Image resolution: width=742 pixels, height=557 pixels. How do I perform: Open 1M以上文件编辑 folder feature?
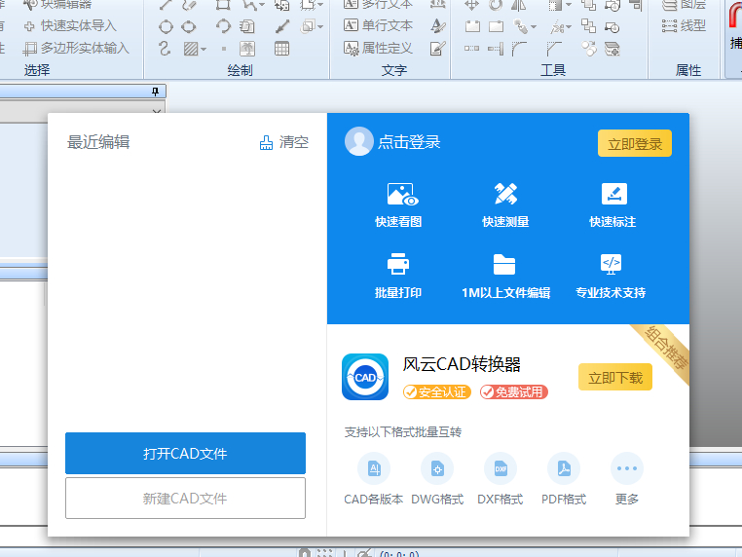point(505,276)
